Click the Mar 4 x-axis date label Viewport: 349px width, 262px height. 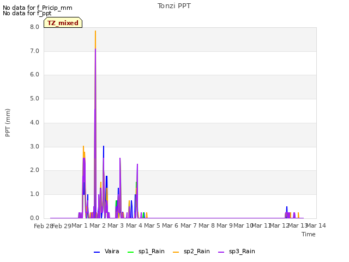(134, 225)
